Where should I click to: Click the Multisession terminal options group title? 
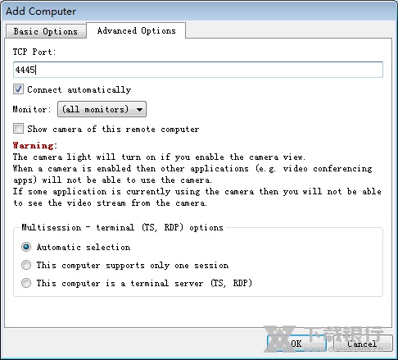click(x=122, y=227)
